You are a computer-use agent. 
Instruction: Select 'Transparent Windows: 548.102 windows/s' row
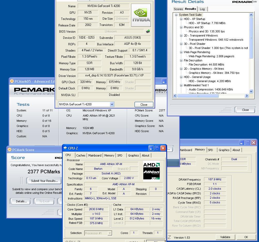(x=216, y=40)
